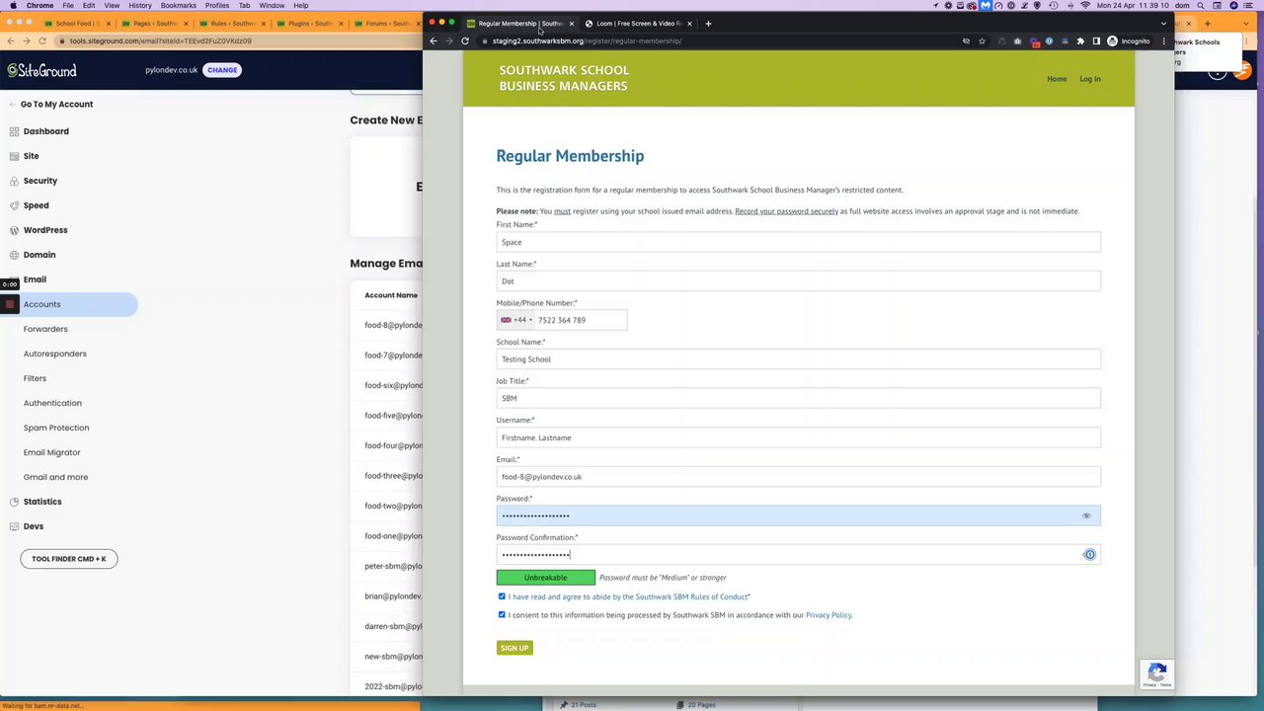Click the Dashboard grid icon in SiteGround sidebar
The width and height of the screenshot is (1264, 711).
click(x=14, y=131)
